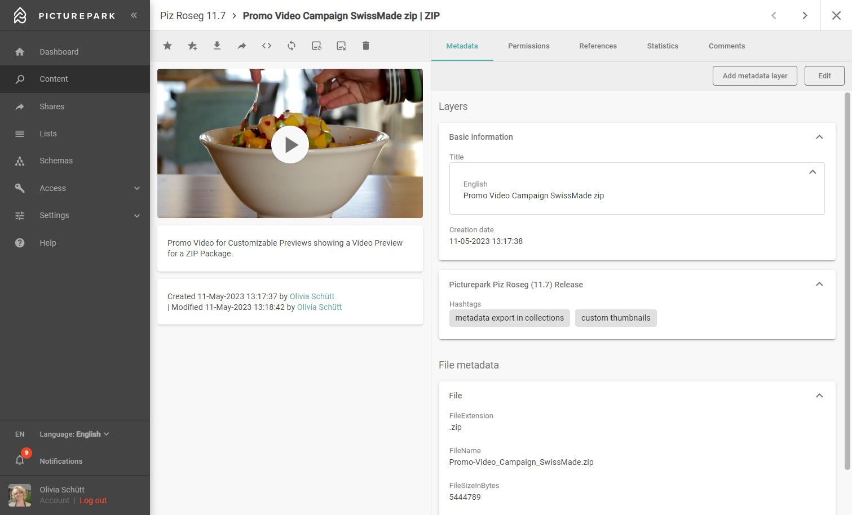The width and height of the screenshot is (852, 515).
Task: Play the promo video preview
Action: (x=290, y=145)
